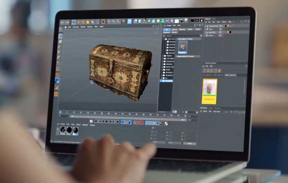Activate the Move tool in toolbar
This screenshot has height=183, width=288.
click(78, 22)
